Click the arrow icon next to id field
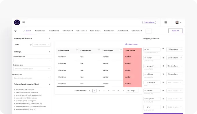The image size is (197, 114). click(163, 48)
